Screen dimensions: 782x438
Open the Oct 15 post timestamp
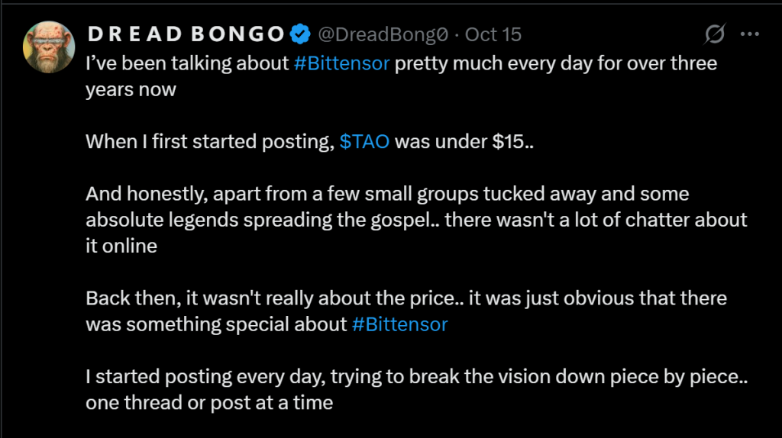(493, 34)
